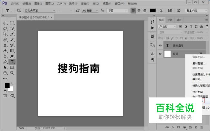Viewport: 210px width, 131px height.
Task: Toggle layer filtering switch on or off
Action: click(x=207, y=26)
